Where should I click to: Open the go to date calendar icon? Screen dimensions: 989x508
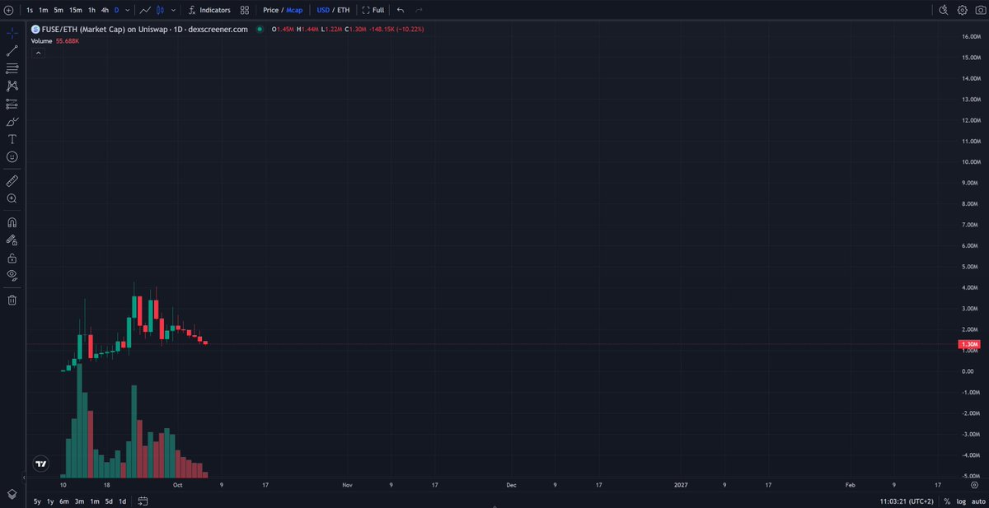[142, 501]
